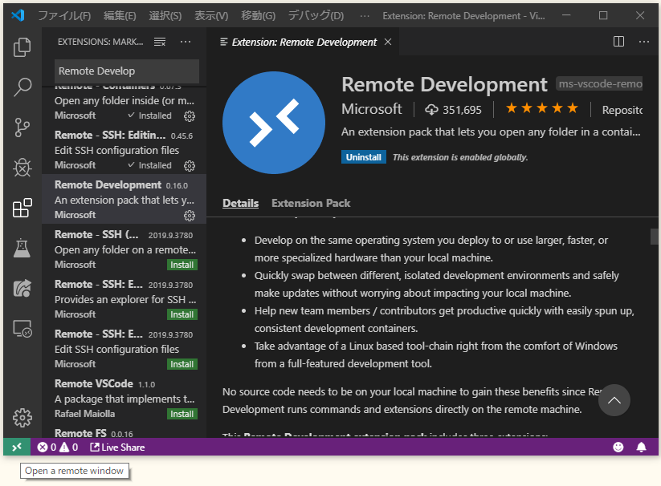Image resolution: width=661 pixels, height=486 pixels.
Task: Open the Test beaker view icon
Action: (x=22, y=248)
